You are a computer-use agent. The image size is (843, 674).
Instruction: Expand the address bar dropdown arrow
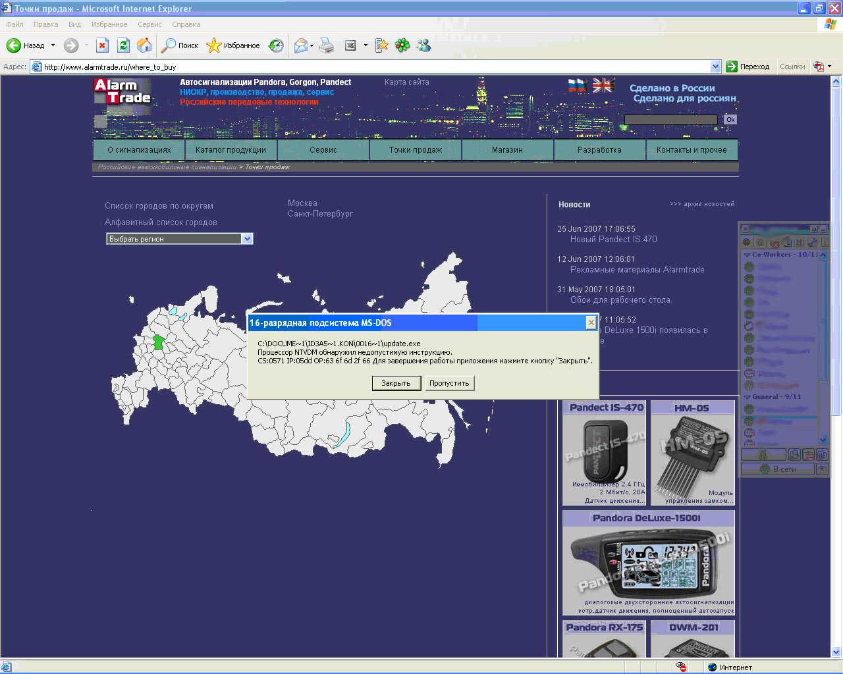[x=716, y=66]
